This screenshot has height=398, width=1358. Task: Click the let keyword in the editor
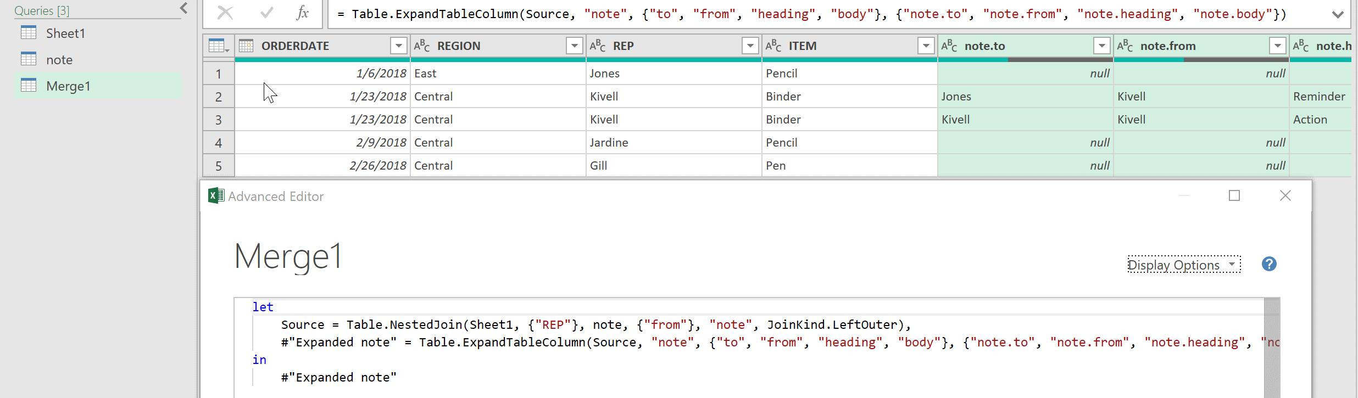[263, 307]
